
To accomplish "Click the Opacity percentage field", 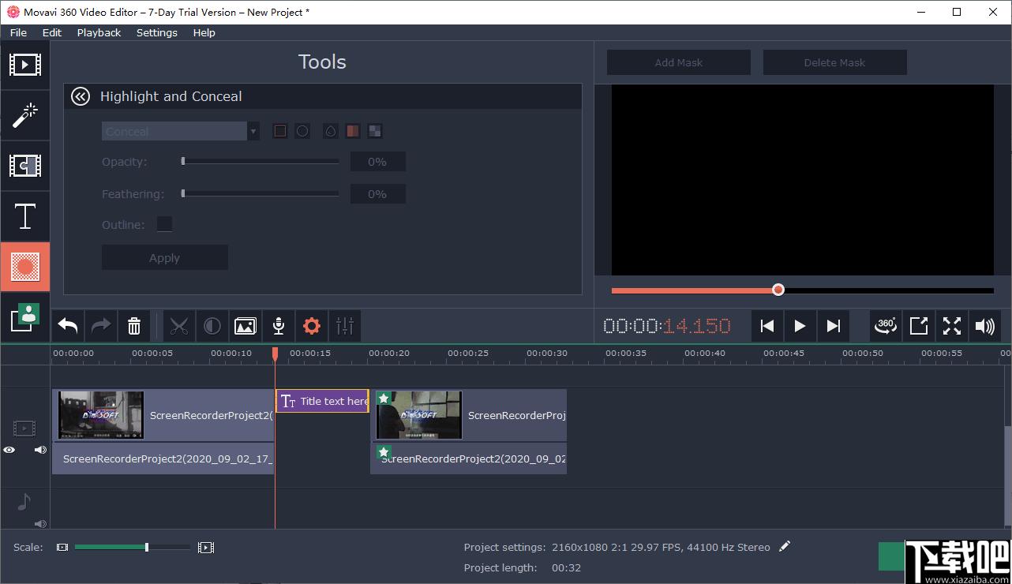I will coord(377,162).
